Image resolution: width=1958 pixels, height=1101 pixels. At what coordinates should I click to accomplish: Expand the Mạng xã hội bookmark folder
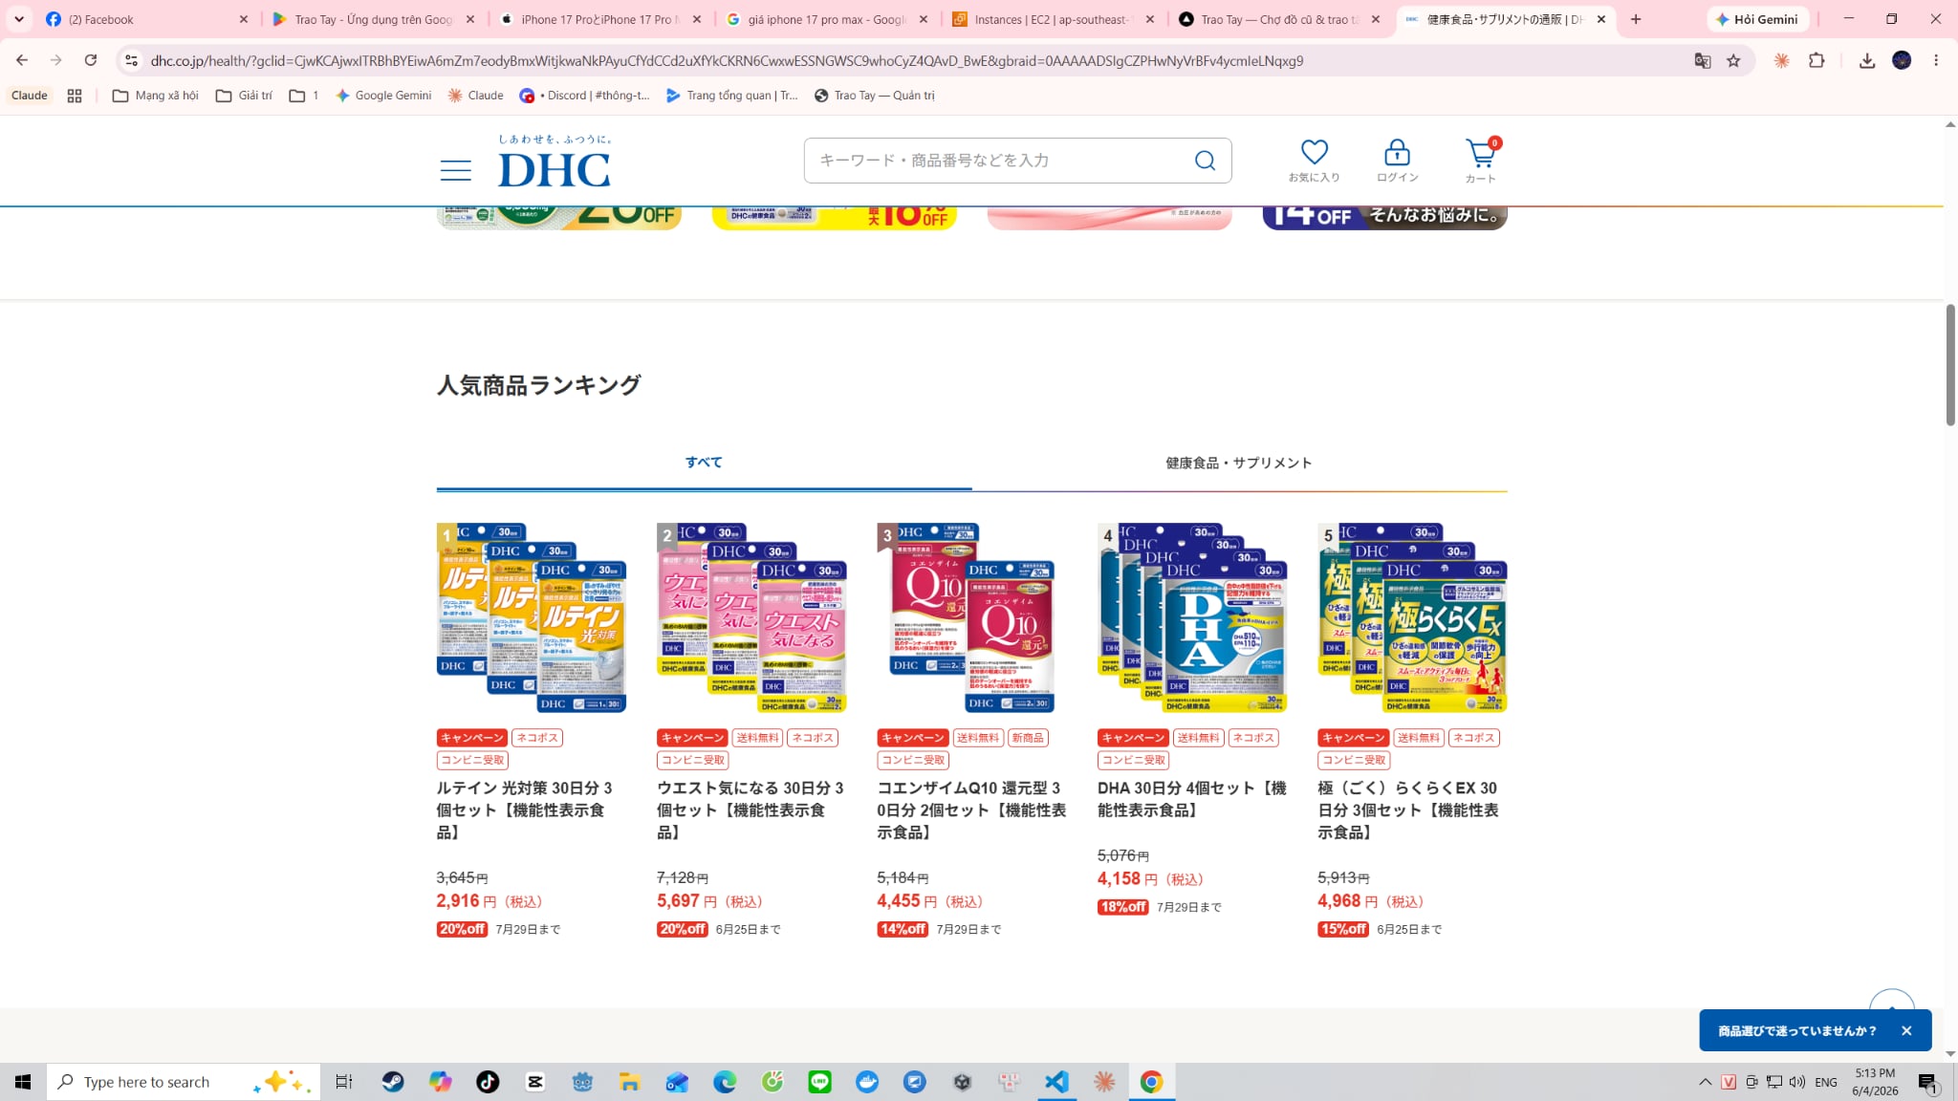[x=156, y=96]
